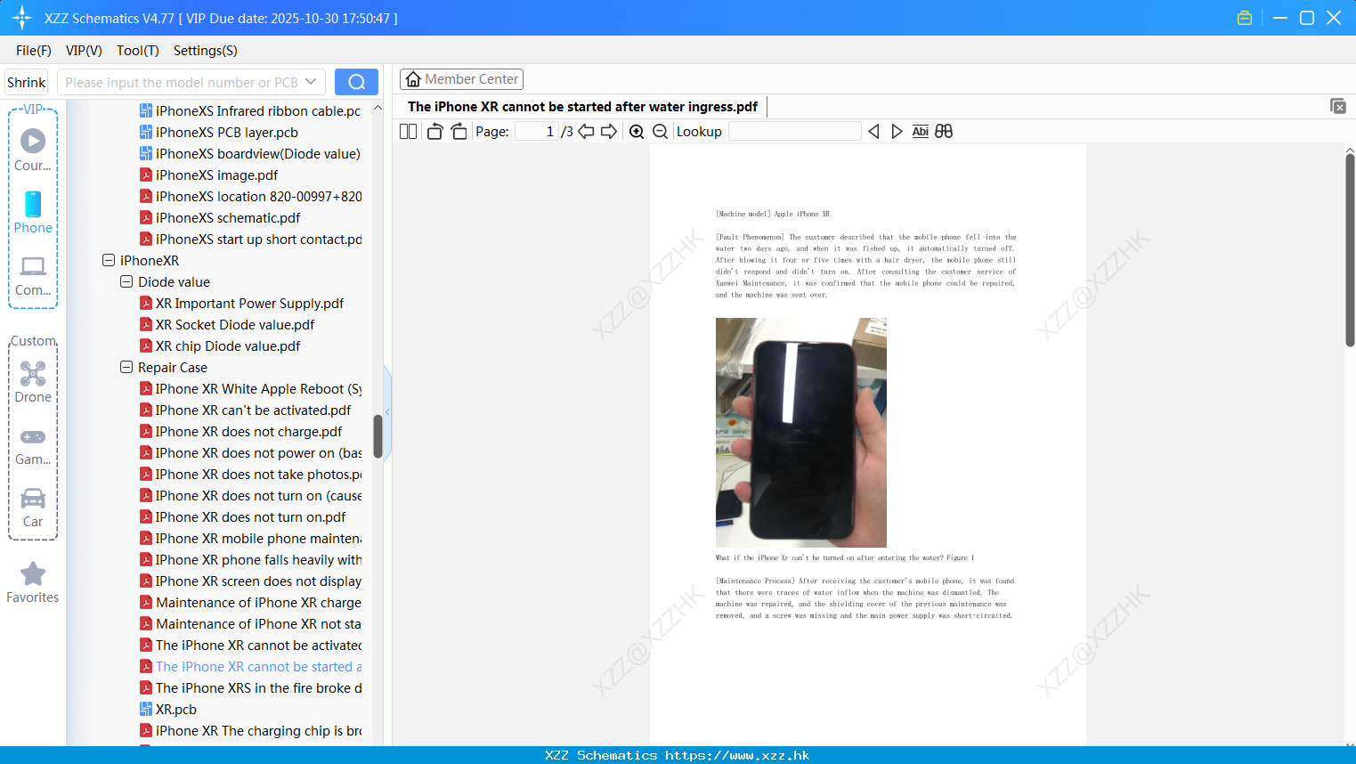Open the Courses sidebar icon
1356x764 pixels.
[33, 150]
